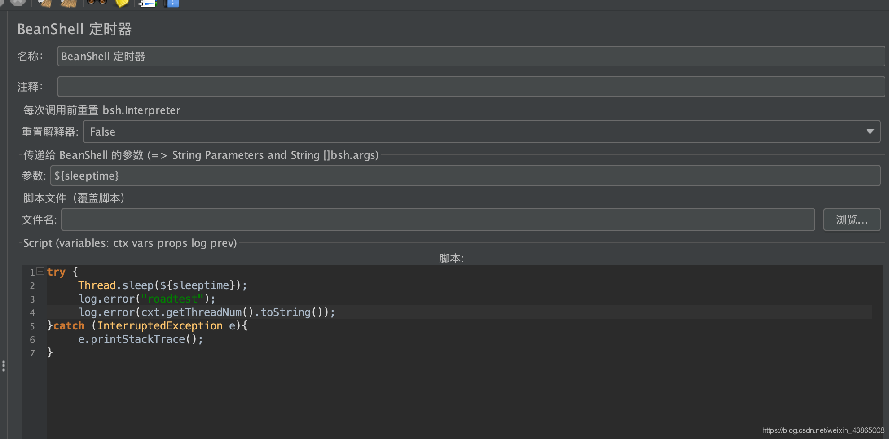
Task: Click the try keyword on line 1
Action: [56, 272]
